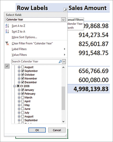Collapse the CY 2008 tree node
This screenshot has height=142, width=113.
click(x=15, y=86)
